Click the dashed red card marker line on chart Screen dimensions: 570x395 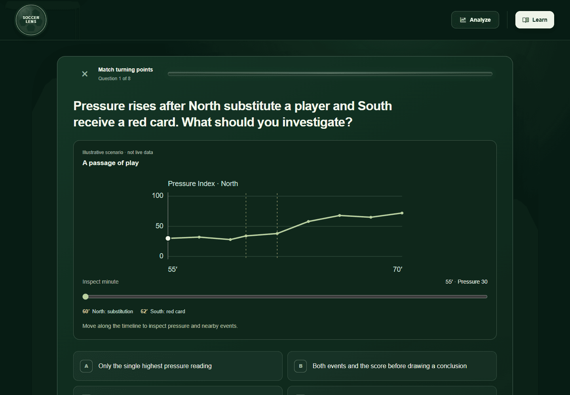point(277,226)
